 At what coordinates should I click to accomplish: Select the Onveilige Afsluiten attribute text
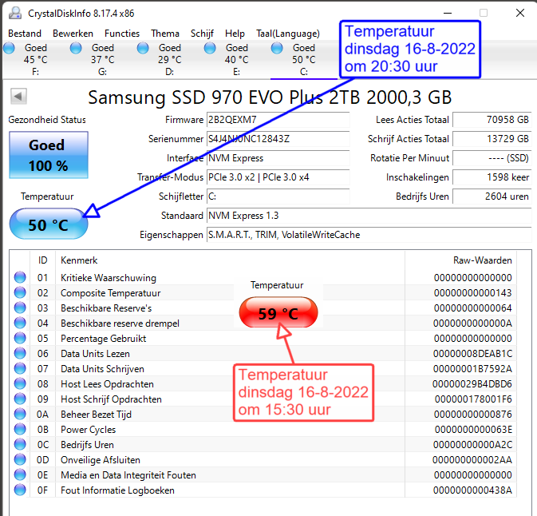tap(101, 460)
